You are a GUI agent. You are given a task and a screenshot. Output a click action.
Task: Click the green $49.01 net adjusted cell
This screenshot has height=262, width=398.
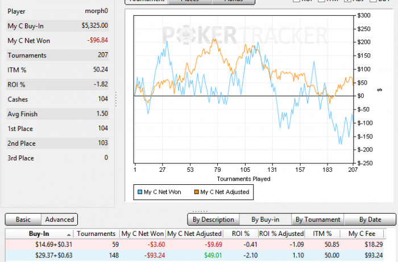[213, 255]
